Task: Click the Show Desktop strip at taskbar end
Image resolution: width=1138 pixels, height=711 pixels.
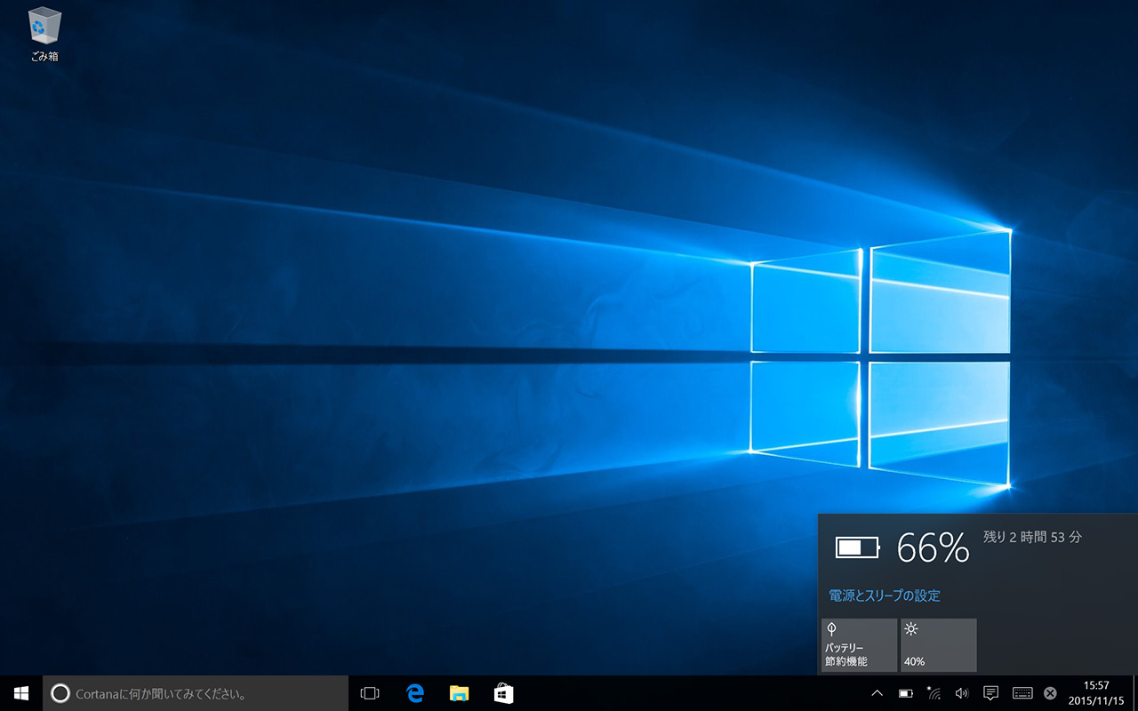Action: coord(1135,693)
